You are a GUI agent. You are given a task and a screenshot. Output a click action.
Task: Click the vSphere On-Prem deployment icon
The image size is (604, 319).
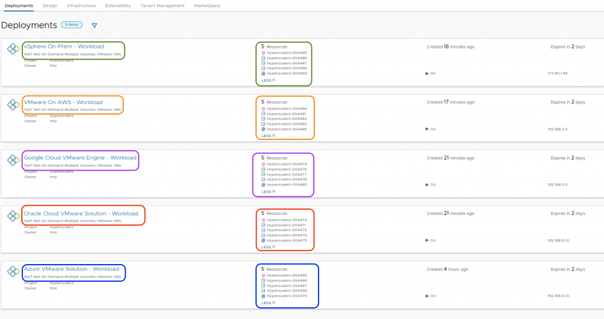(13, 49)
